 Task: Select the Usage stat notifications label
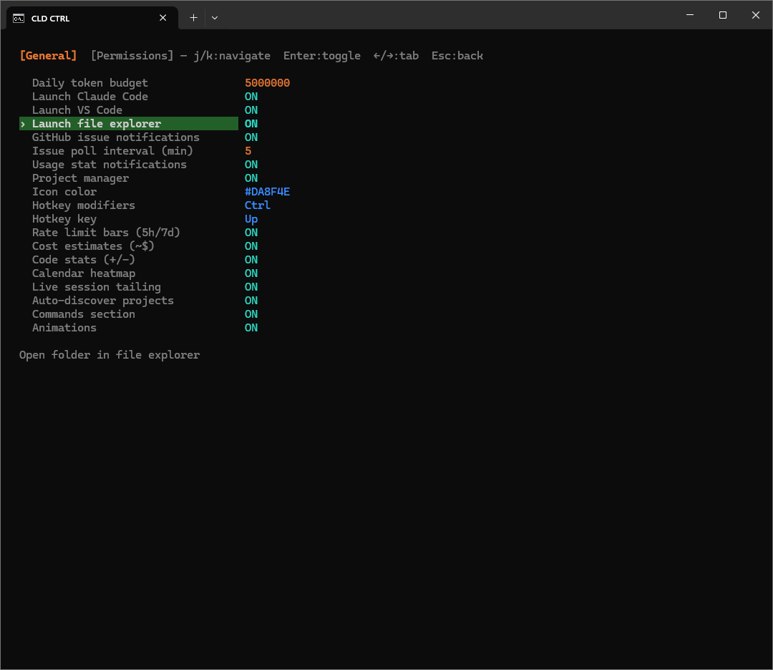(110, 165)
